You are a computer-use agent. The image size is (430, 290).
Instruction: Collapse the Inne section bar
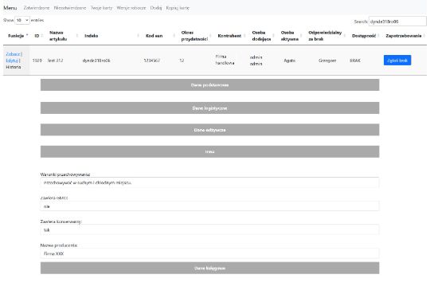[209, 151]
